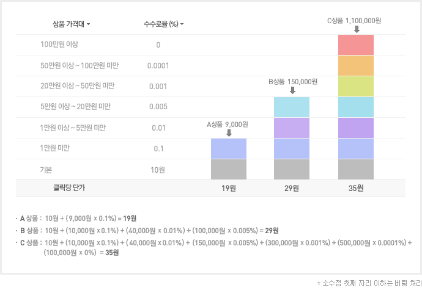Viewport: 422px width, 296px height.
Task: Select the purple block in B상품 bar
Action: point(292,128)
